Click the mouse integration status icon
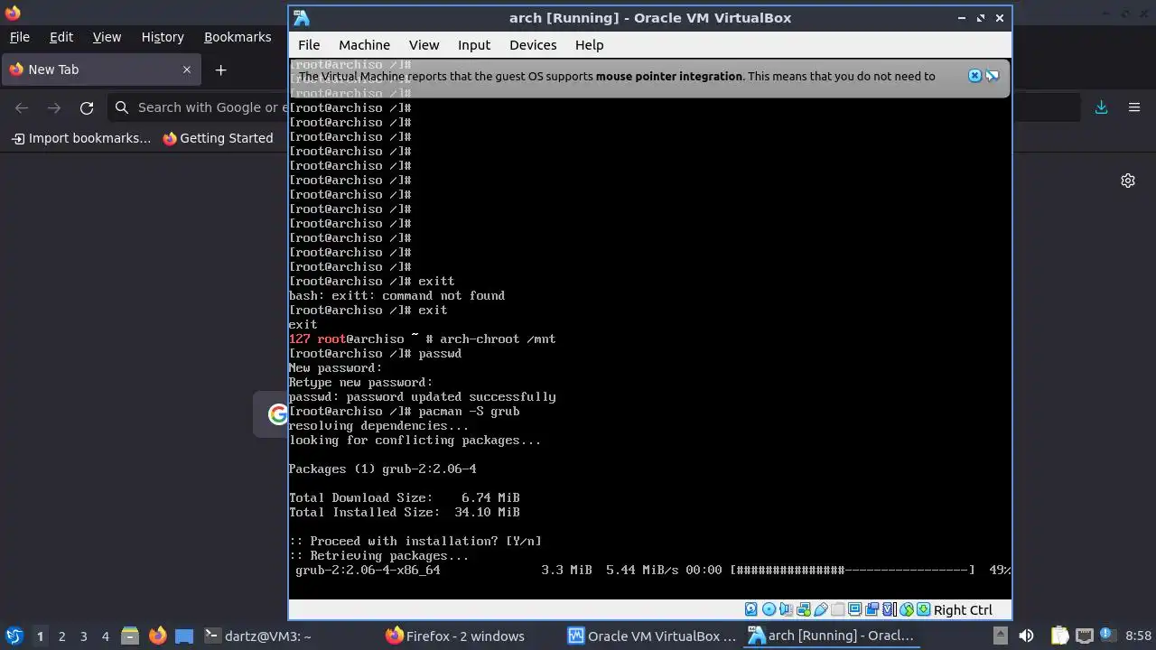Screen dimensions: 1156x650 (907, 609)
